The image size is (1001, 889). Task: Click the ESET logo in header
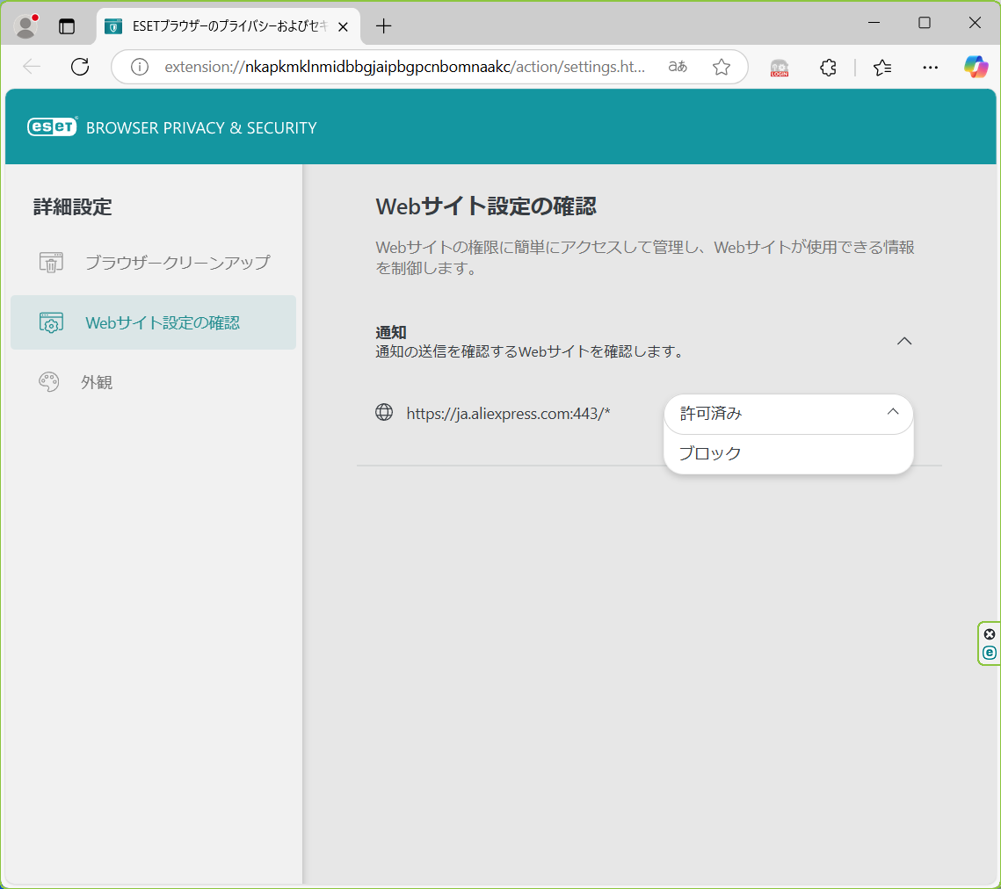click(x=53, y=126)
